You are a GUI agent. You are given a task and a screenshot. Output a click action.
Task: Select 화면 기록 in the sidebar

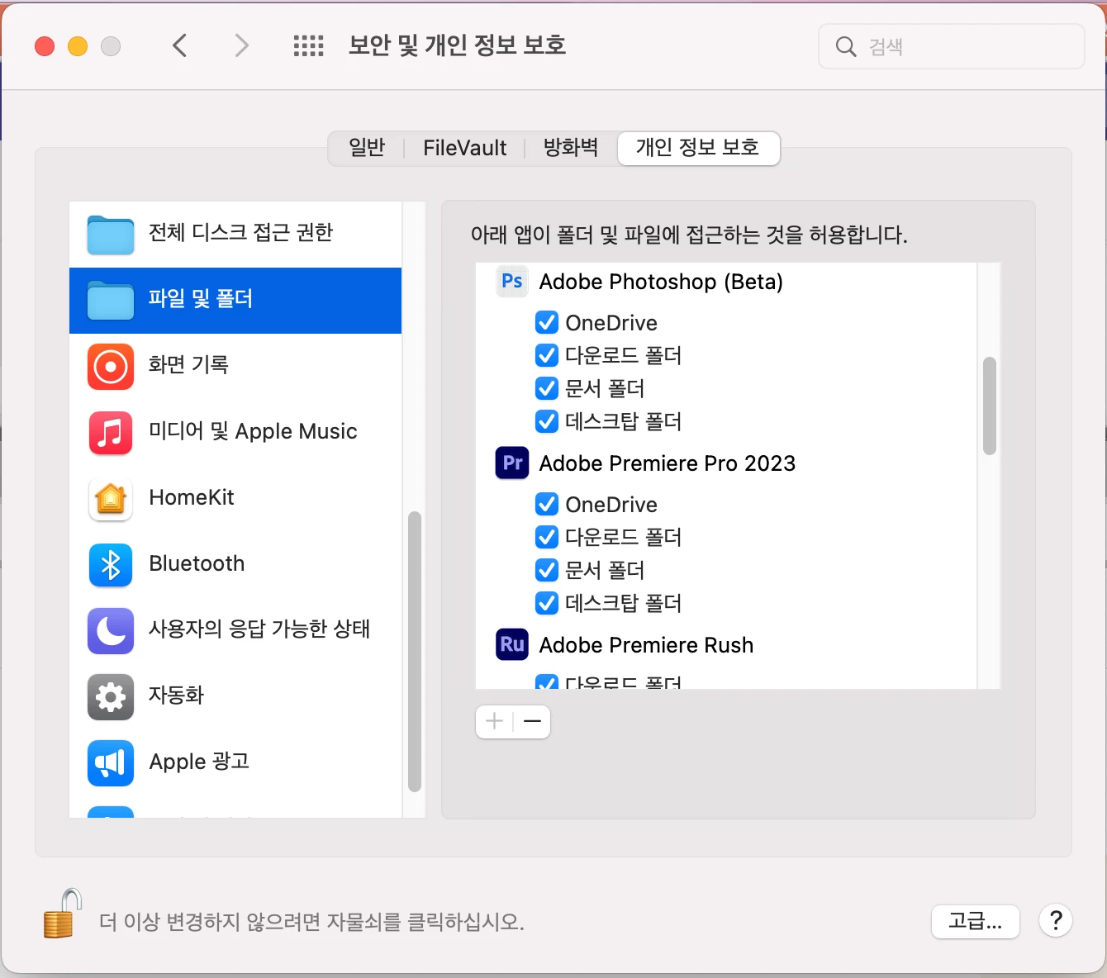tap(235, 367)
